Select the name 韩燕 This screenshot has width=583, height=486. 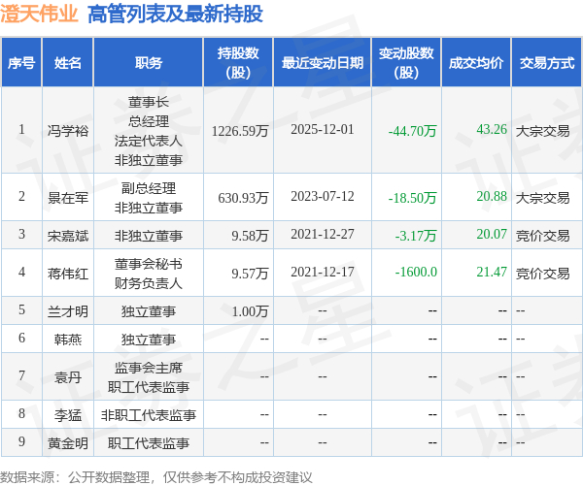pos(68,340)
